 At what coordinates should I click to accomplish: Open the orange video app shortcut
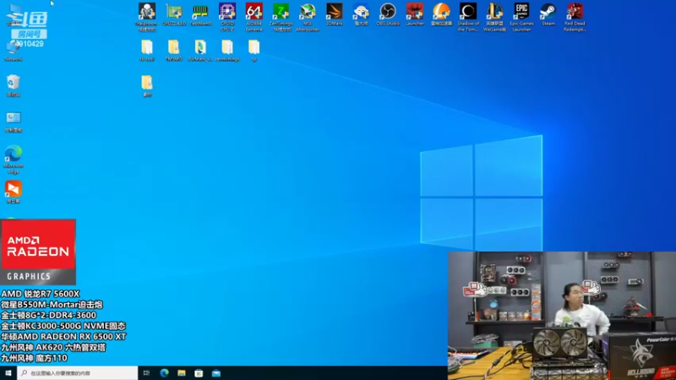(13, 192)
